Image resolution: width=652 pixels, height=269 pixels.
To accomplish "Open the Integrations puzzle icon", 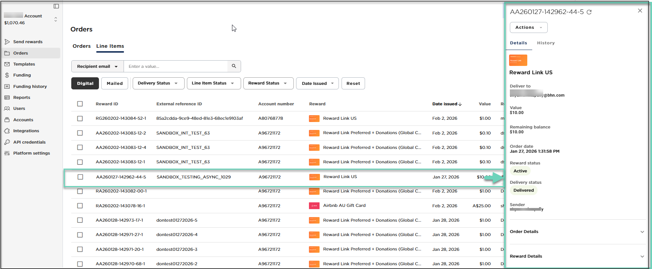I will coord(7,131).
